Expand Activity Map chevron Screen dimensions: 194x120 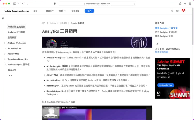coord(5,54)
